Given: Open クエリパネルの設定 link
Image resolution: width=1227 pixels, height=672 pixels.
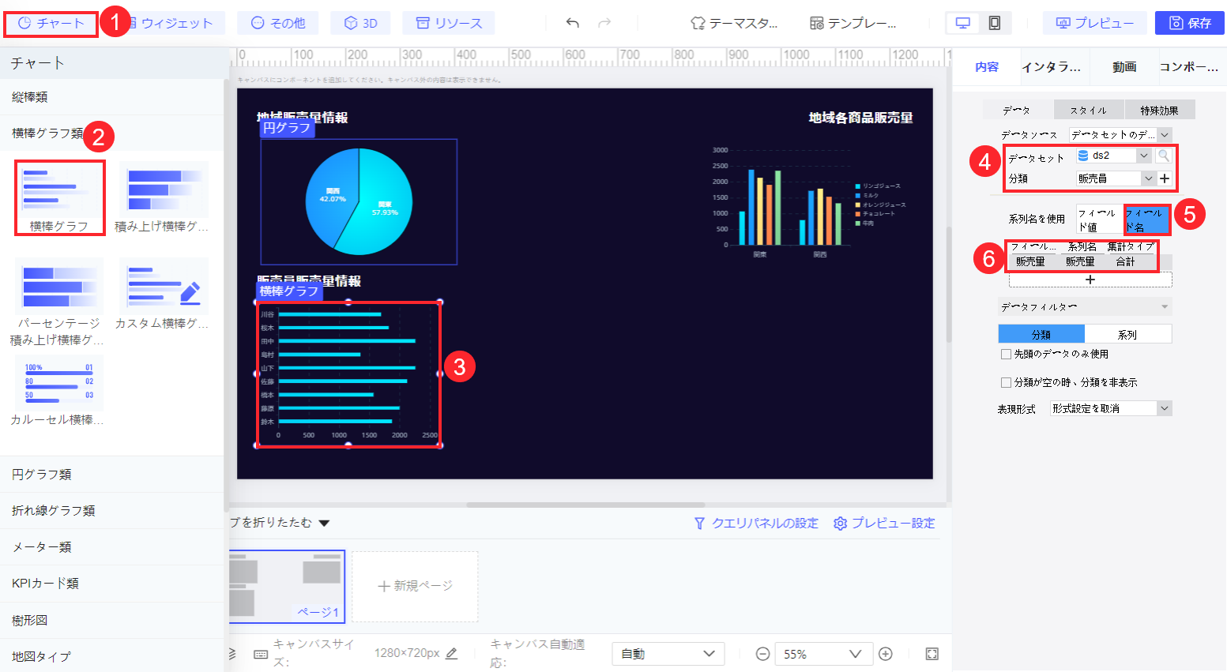Looking at the screenshot, I should [756, 523].
